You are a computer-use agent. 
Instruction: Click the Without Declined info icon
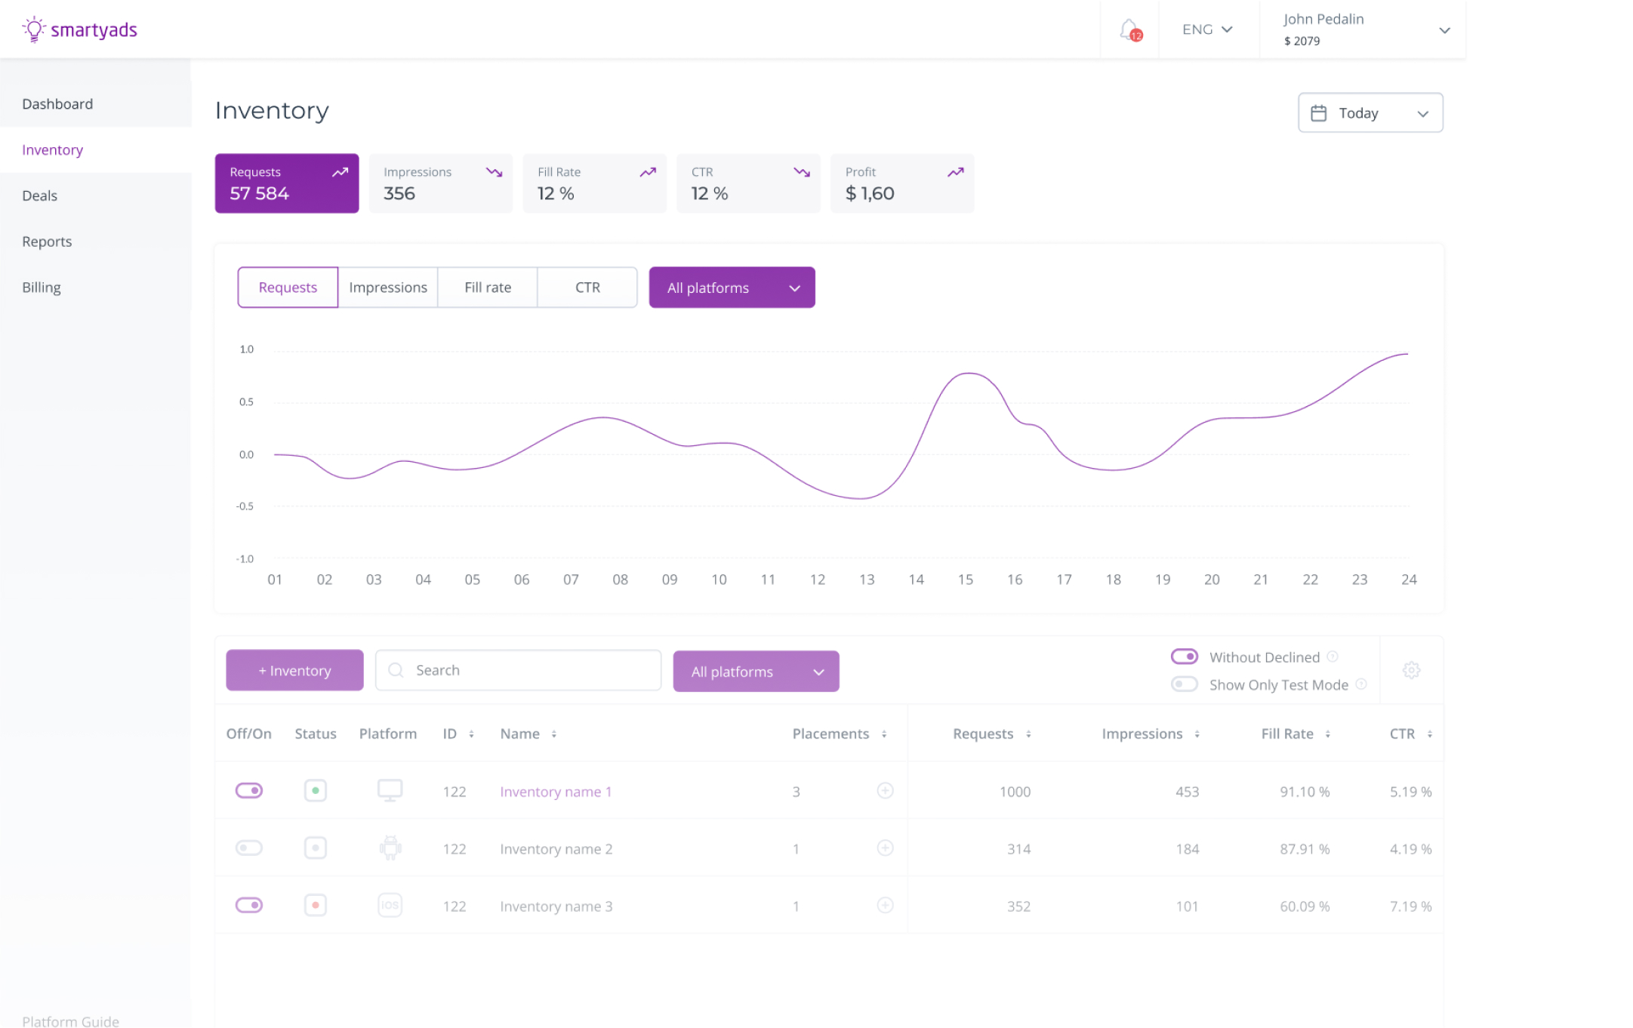pos(1333,657)
